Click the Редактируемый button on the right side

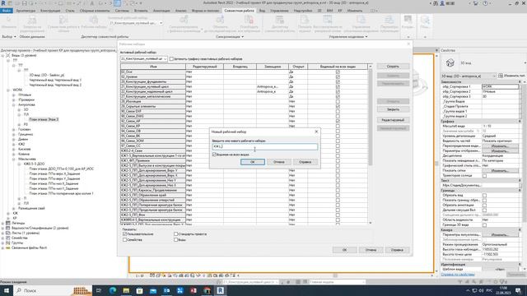click(393, 120)
